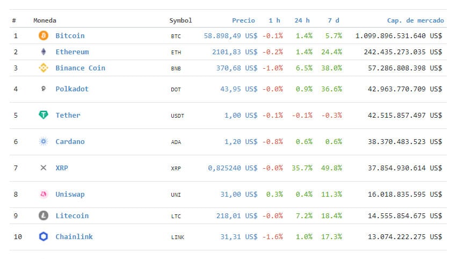449x259 pixels.
Task: Click the grey Litecoin logo icon
Action: pos(44,215)
